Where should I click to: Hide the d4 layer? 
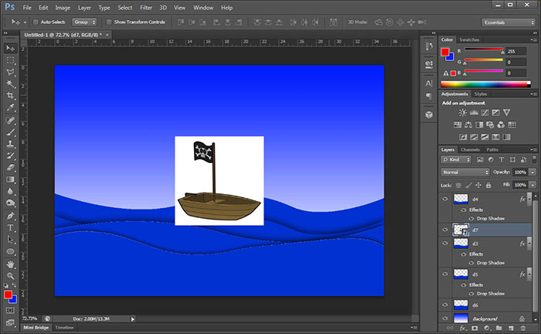pyautogui.click(x=444, y=199)
